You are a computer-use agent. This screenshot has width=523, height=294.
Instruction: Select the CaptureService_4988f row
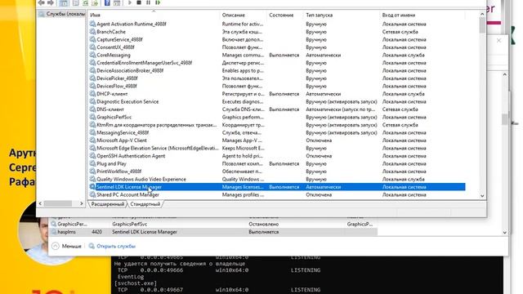tap(277, 39)
